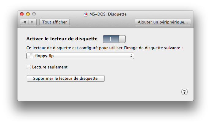This screenshot has width=211, height=125.
Task: Click Supprimer le lecteur de disquette
Action: [66, 78]
